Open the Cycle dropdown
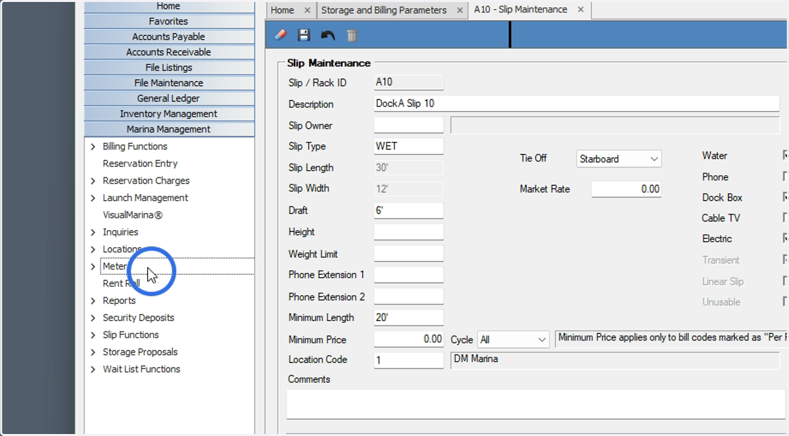The height and width of the screenshot is (436, 789). [x=513, y=339]
